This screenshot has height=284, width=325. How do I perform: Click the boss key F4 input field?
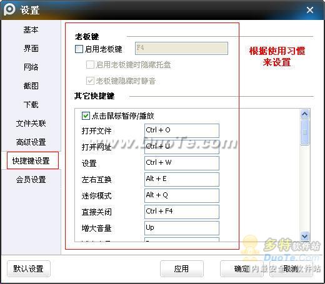point(181,49)
